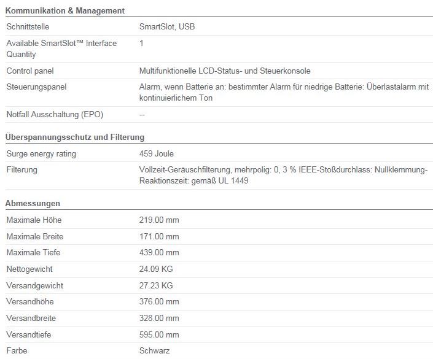Viewport: 433px width, 359px height.
Task: Select the Versandgewicht row label
Action: [x=35, y=285]
